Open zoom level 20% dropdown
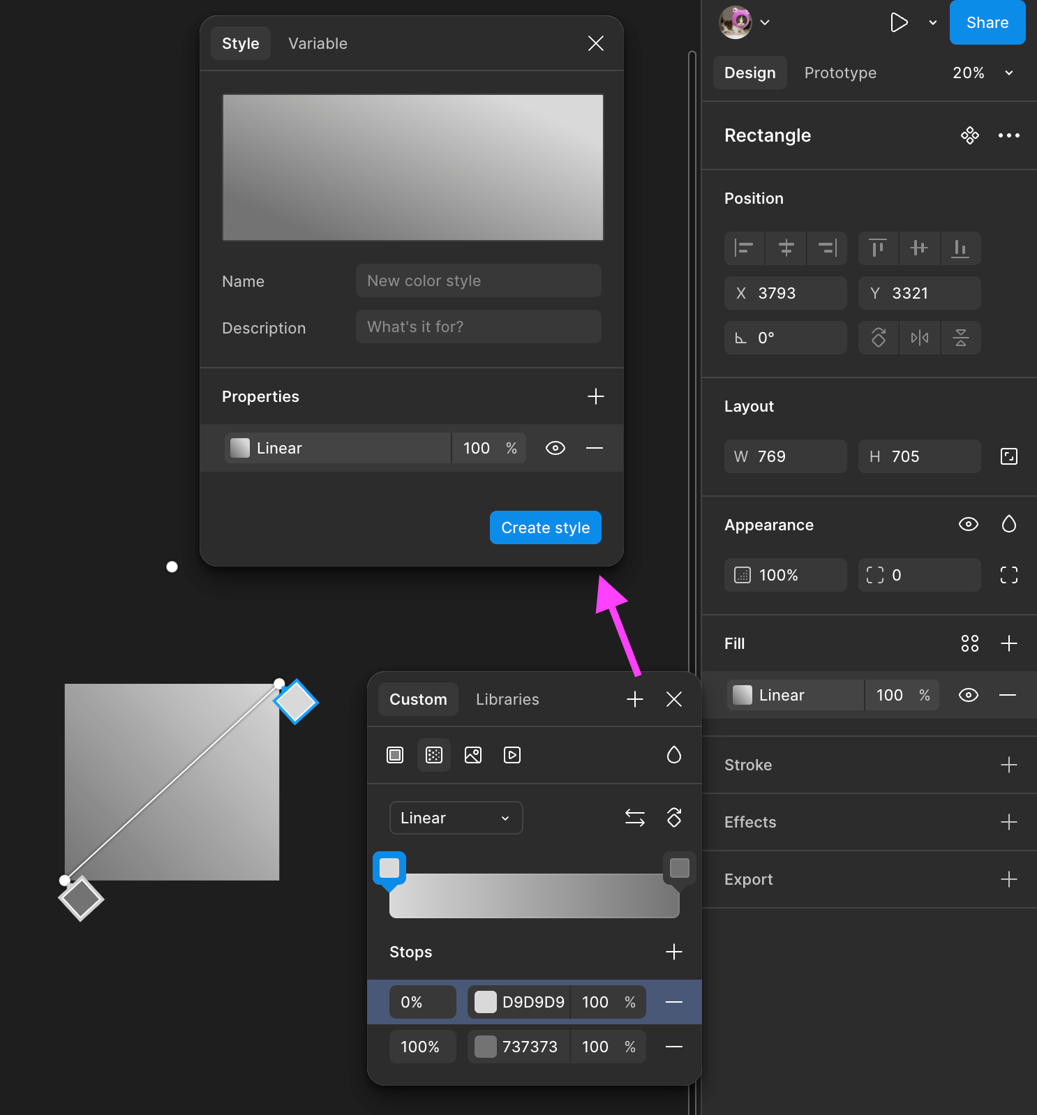The width and height of the screenshot is (1037, 1115). 983,73
